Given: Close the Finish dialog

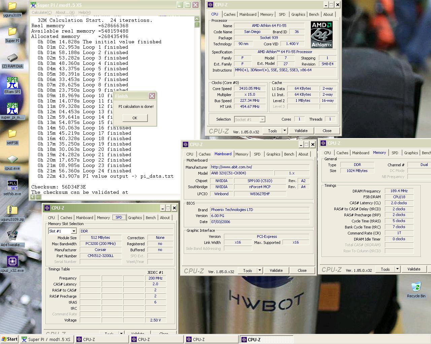Looking at the screenshot, I should tap(152, 96).
